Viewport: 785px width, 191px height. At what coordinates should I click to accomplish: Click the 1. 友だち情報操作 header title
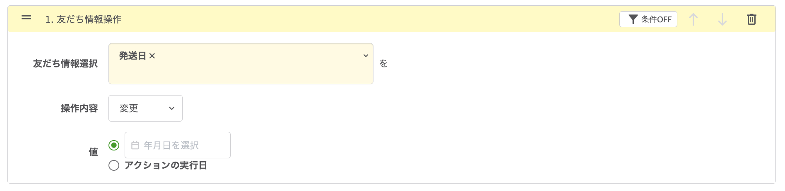tap(83, 19)
